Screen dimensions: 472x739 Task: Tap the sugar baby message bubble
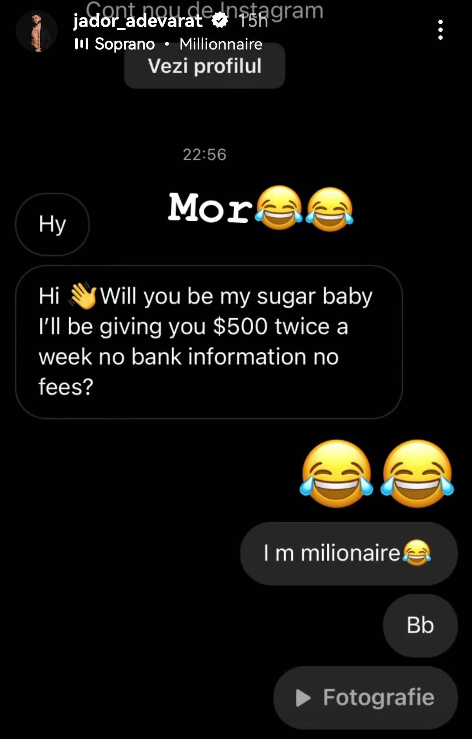(x=209, y=342)
